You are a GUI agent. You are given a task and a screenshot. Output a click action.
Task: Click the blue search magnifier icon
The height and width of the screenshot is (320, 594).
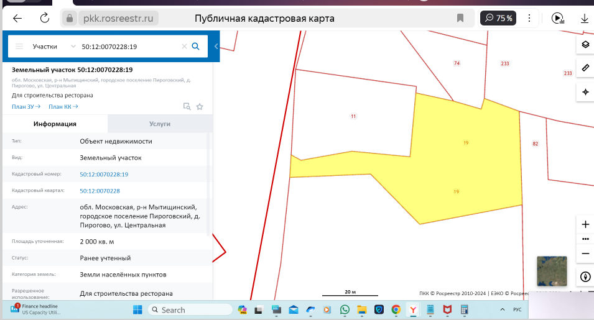click(x=195, y=46)
